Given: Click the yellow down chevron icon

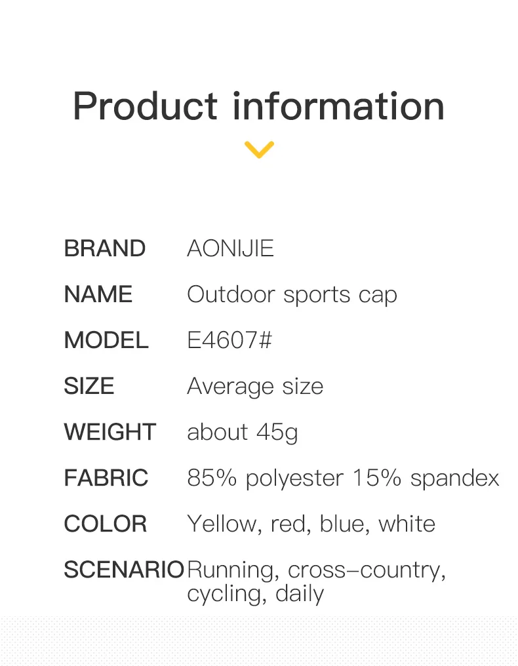Looking at the screenshot, I should coord(258,149).
